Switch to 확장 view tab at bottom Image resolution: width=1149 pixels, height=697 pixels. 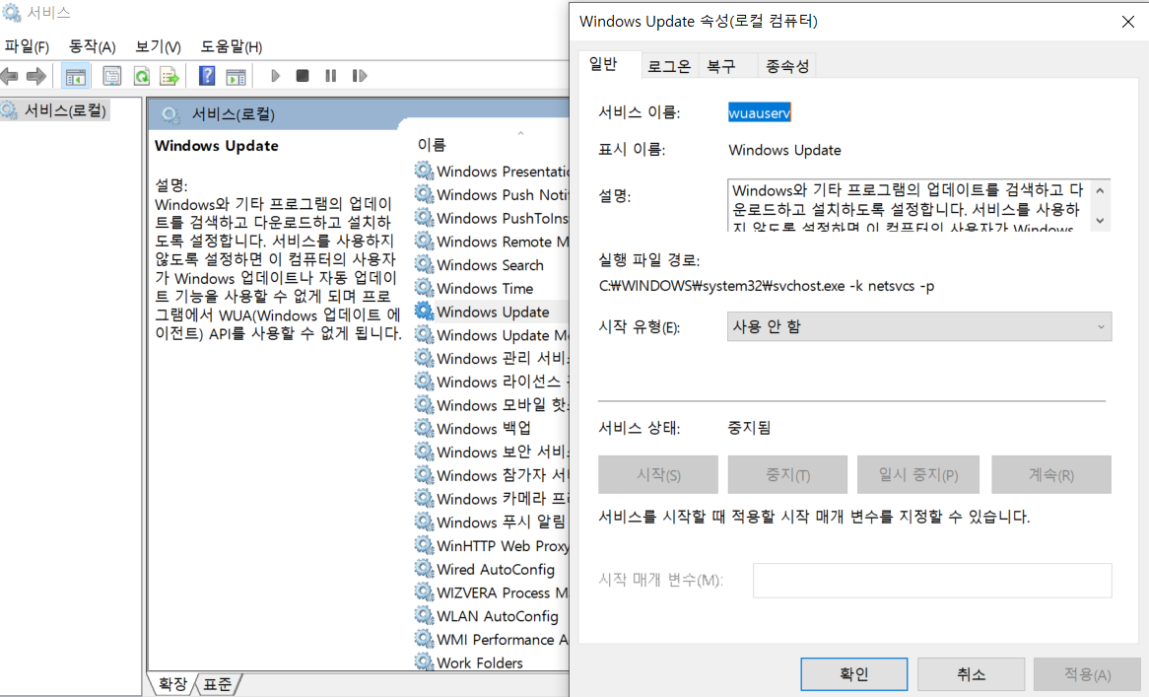[x=172, y=684]
